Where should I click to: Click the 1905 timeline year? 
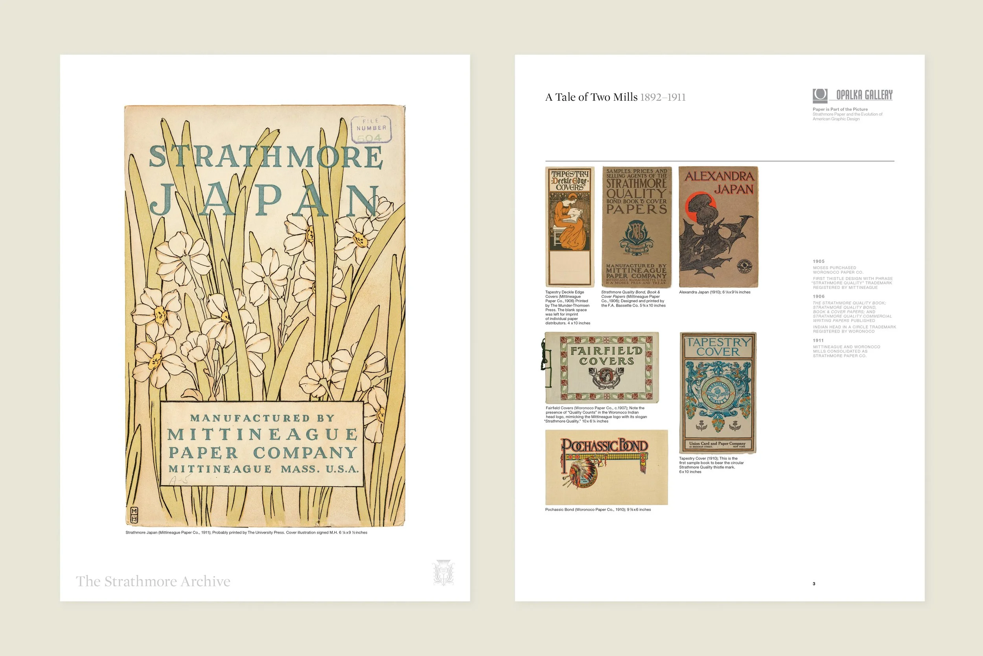(x=819, y=261)
